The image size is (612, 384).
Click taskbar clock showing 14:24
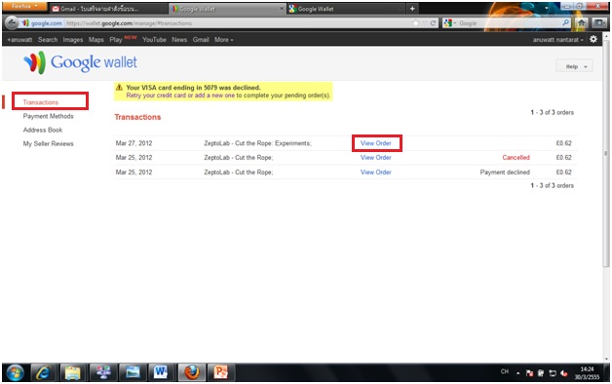[587, 372]
